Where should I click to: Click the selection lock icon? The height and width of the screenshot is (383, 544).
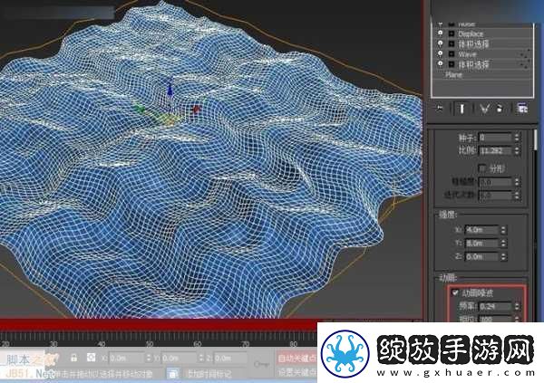coord(73,358)
